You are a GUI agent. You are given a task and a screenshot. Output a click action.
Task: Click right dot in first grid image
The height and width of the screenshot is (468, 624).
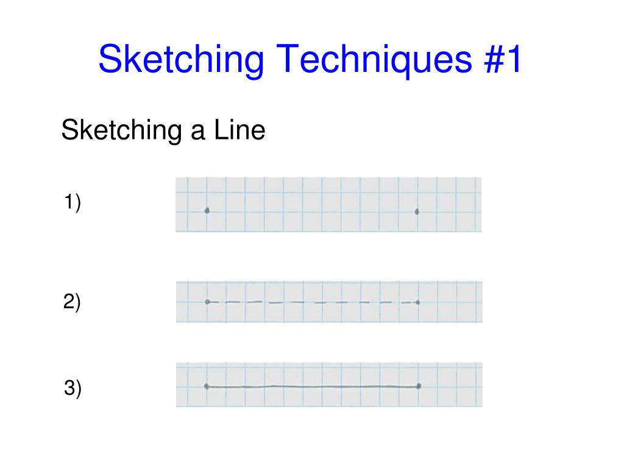coord(417,211)
